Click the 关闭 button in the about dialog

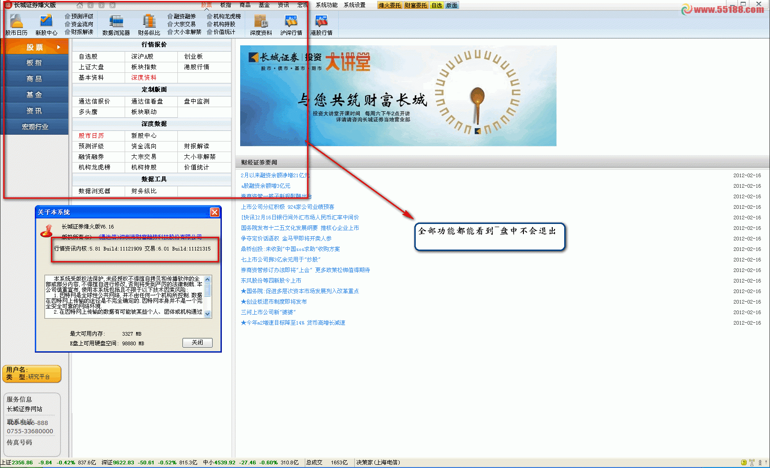tap(198, 343)
